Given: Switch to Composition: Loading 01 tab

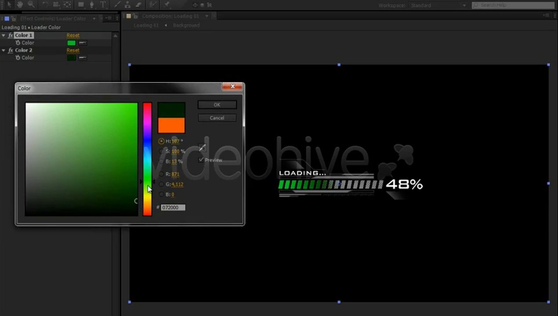Looking at the screenshot, I should (x=170, y=16).
